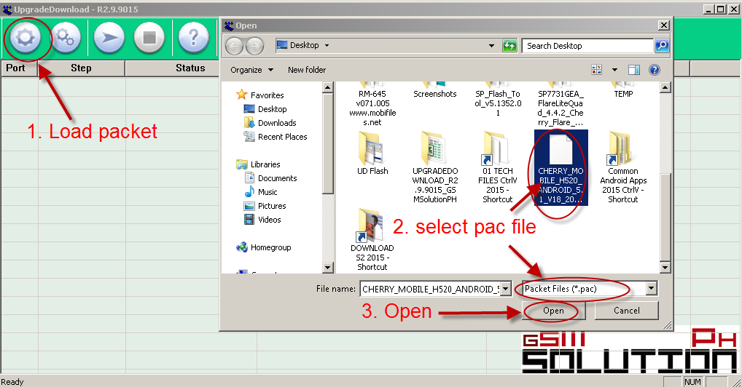Click the Cancel button

pos(627,311)
